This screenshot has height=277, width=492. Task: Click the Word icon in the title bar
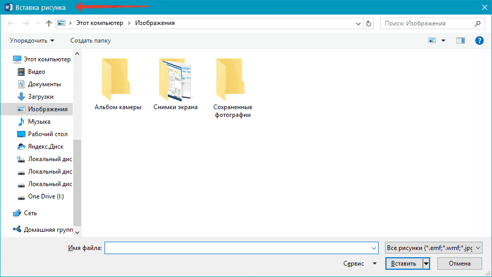click(9, 7)
